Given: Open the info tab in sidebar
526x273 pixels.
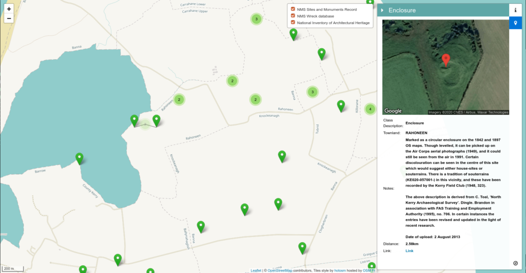Looking at the screenshot, I should click(516, 10).
